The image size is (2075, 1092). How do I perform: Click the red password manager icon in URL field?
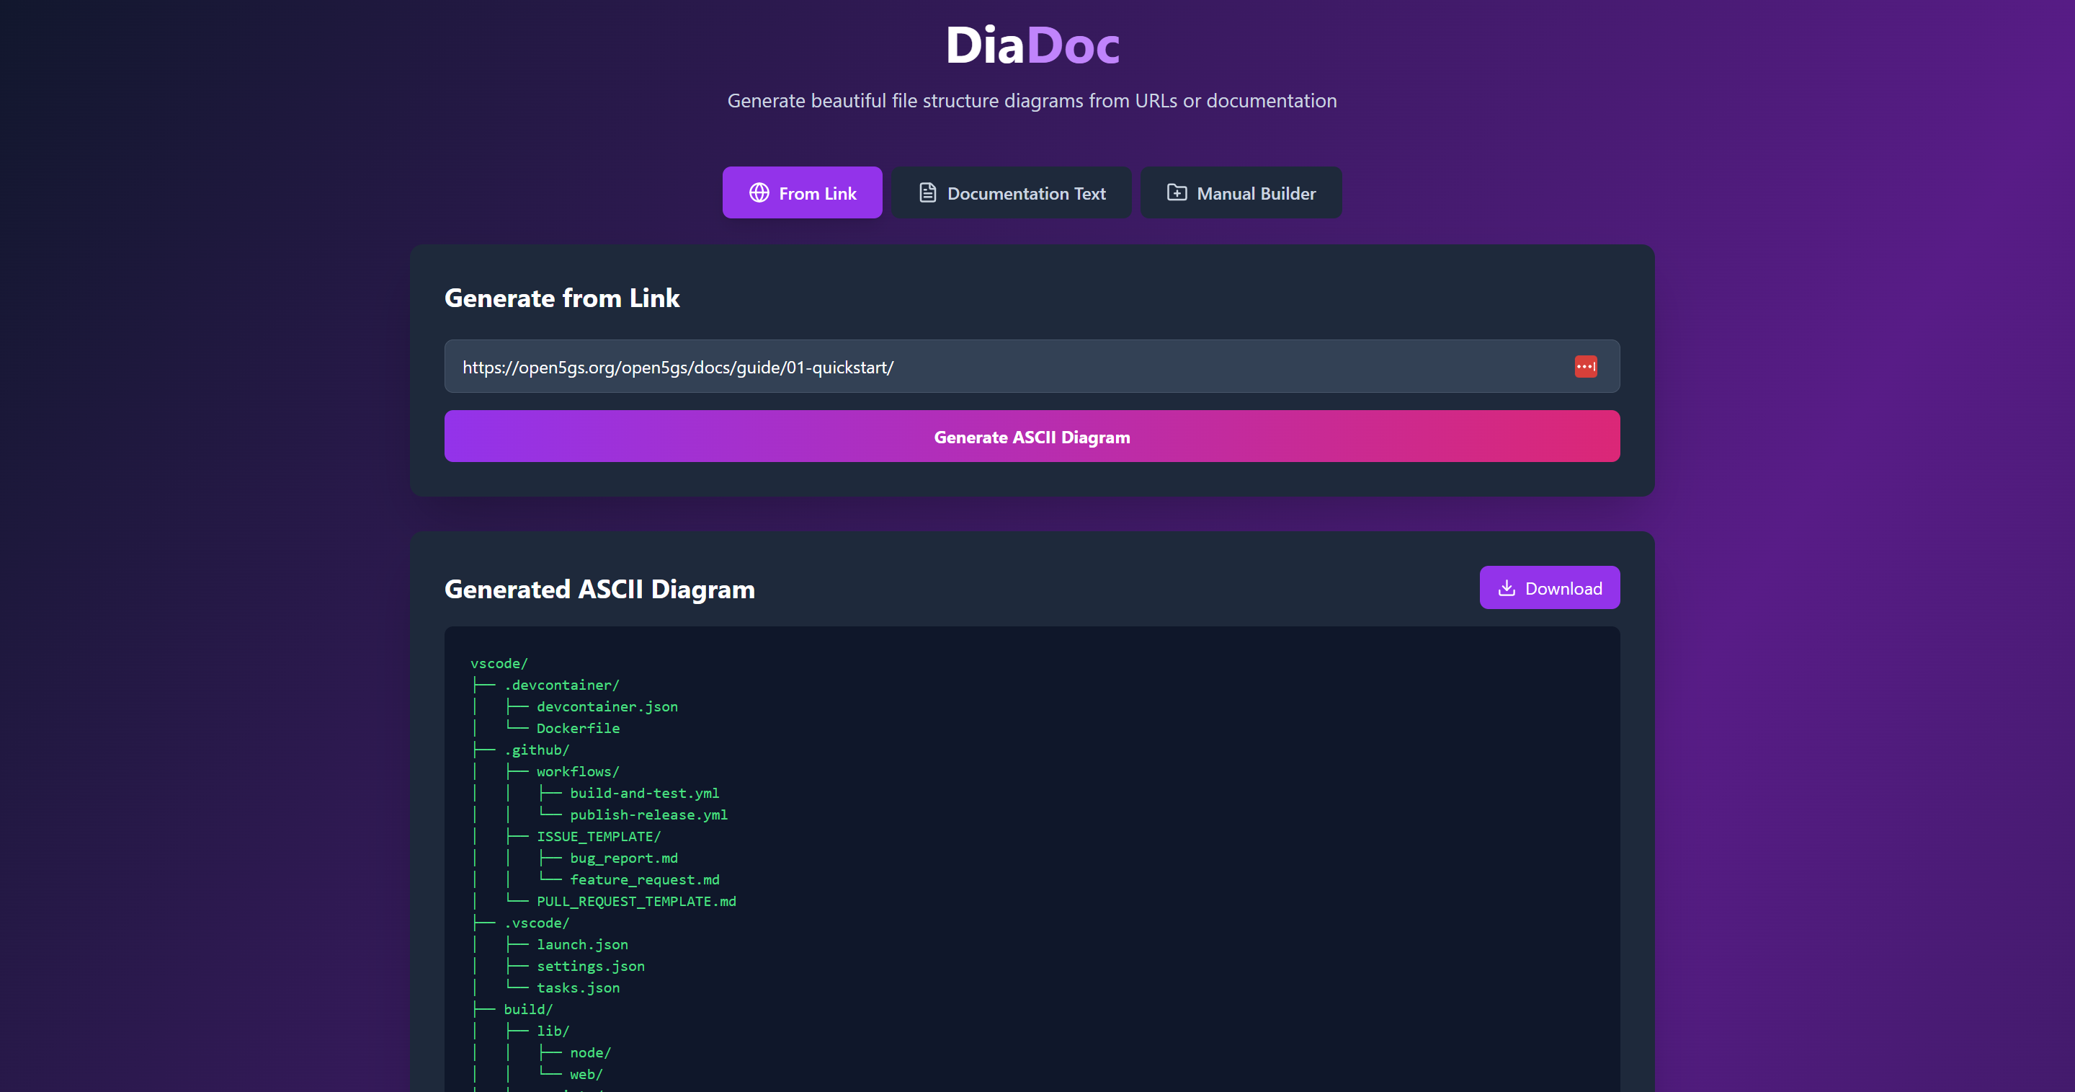(1585, 367)
